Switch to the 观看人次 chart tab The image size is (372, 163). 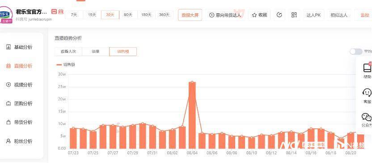(68, 52)
